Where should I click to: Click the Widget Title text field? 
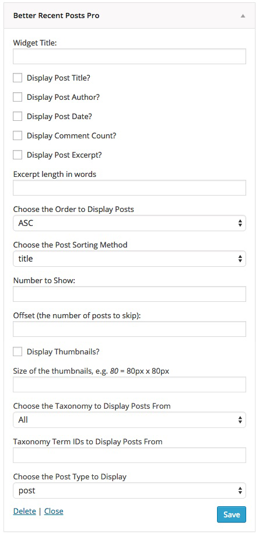pyautogui.click(x=129, y=57)
